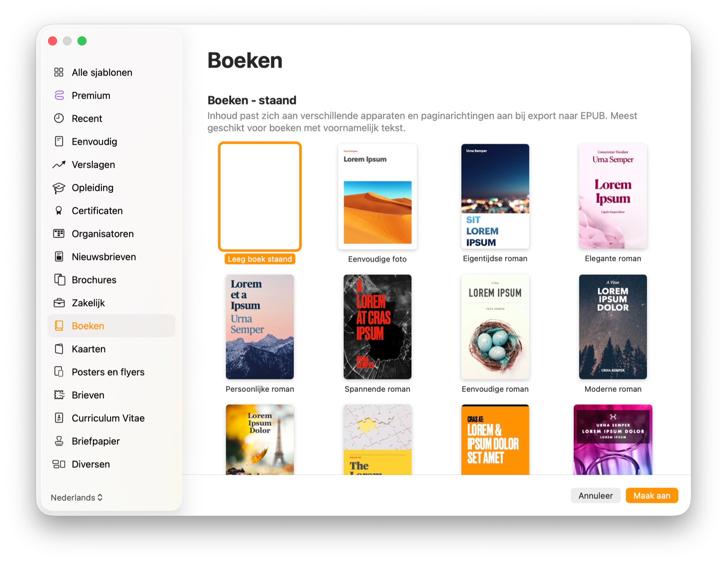Click the Zakelijk briefcase icon
Viewport: 727px width, 563px height.
click(59, 303)
